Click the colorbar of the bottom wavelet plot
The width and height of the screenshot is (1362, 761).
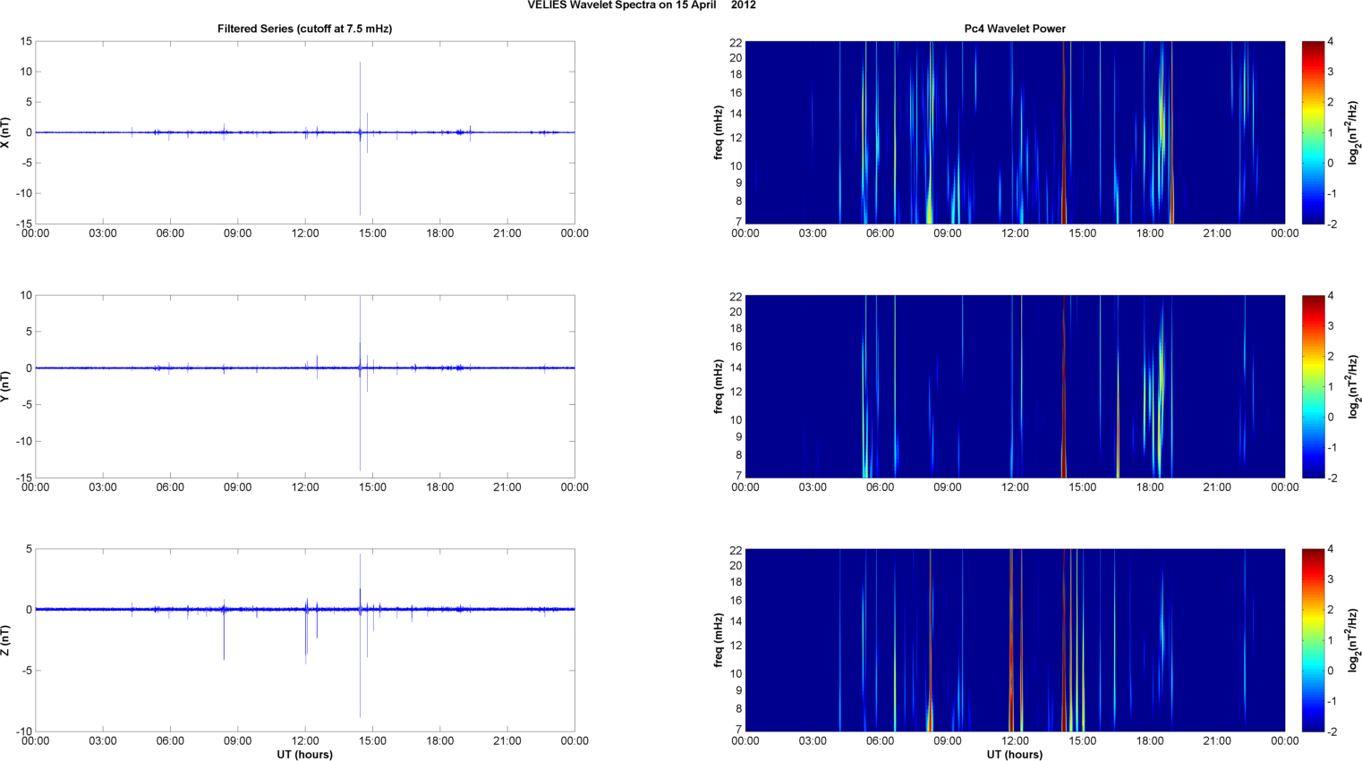click(1312, 640)
